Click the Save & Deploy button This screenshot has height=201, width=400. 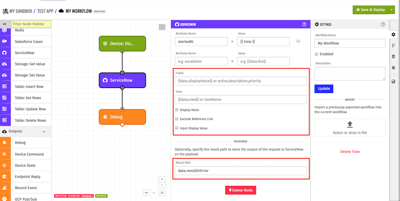[x=371, y=10]
